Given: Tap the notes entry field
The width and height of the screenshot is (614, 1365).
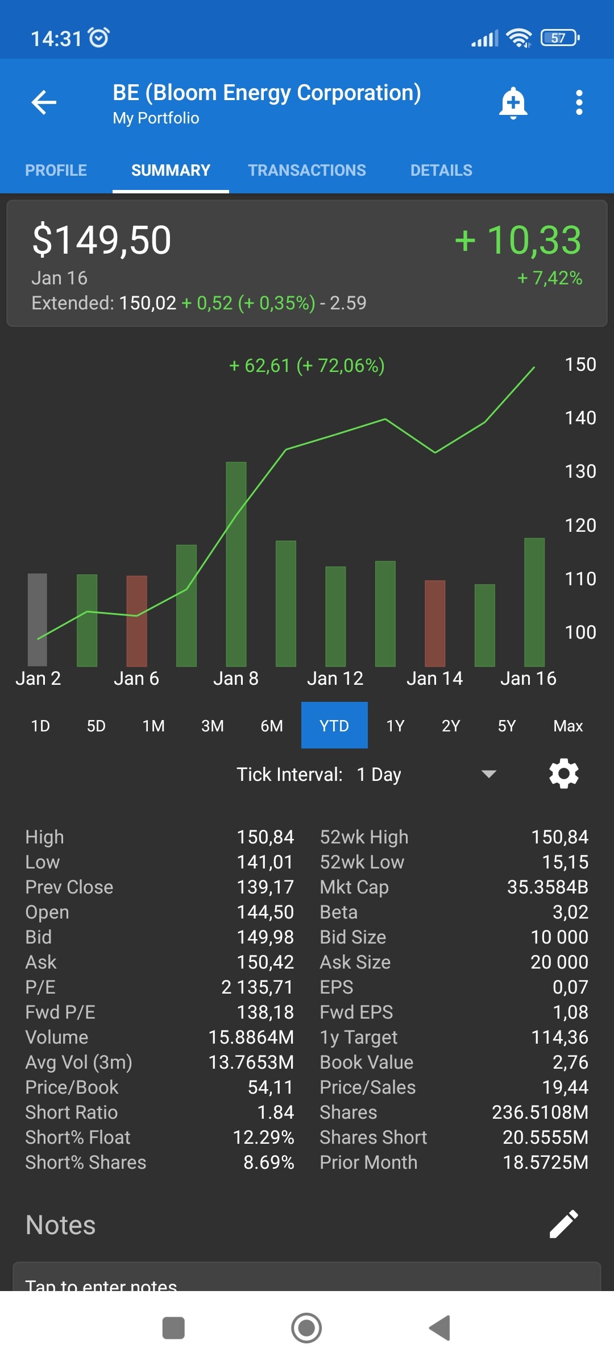Looking at the screenshot, I should point(307,1280).
